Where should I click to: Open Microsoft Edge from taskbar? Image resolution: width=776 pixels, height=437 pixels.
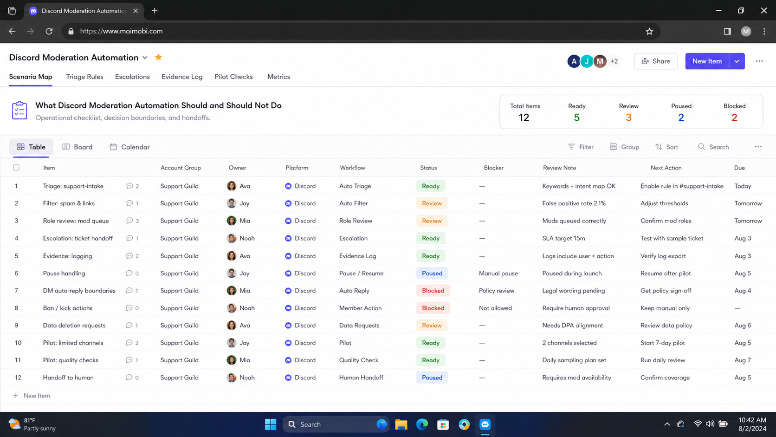pos(422,424)
